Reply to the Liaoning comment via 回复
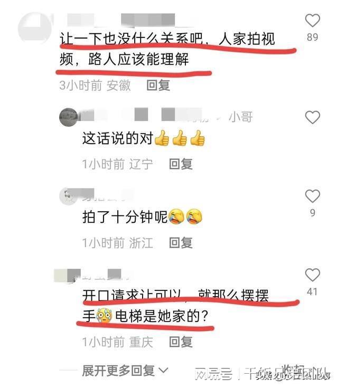Screen dimensions: 338x388 click(181, 164)
